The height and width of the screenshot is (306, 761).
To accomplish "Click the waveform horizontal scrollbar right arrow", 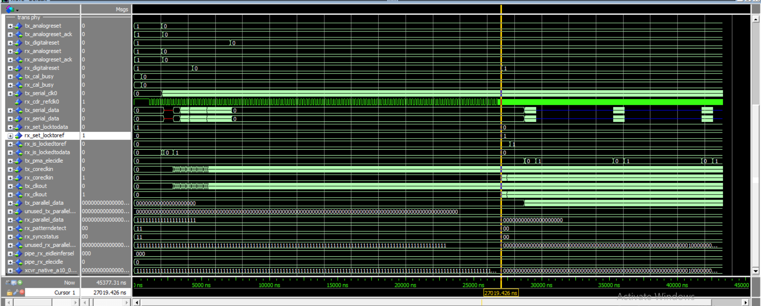I will pos(746,302).
